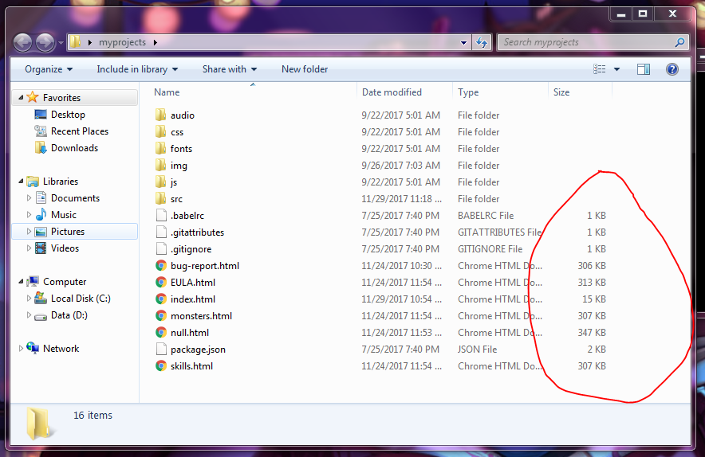Open recent pages dropdown beside Forward button
This screenshot has width=705, height=457.
pos(61,43)
